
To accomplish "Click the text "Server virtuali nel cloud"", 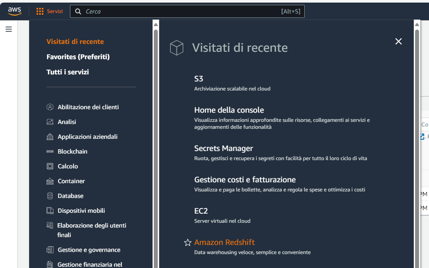I will (x=222, y=221).
